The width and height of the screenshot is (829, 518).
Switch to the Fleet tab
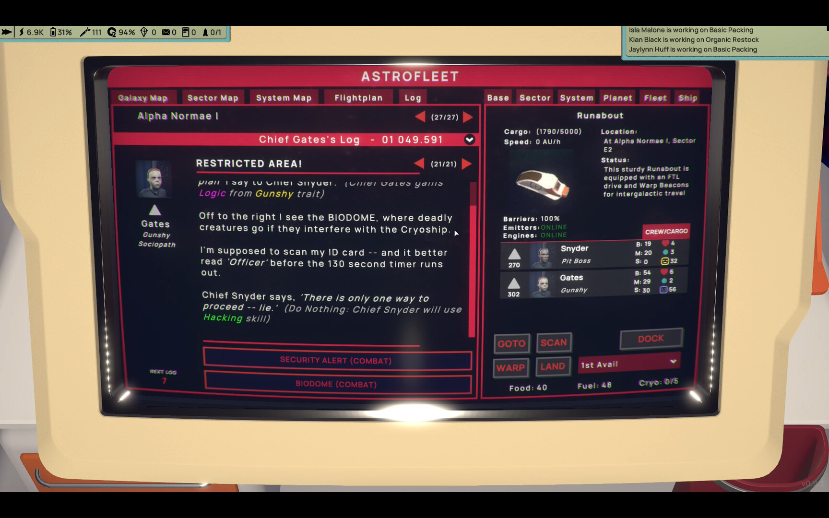click(655, 98)
